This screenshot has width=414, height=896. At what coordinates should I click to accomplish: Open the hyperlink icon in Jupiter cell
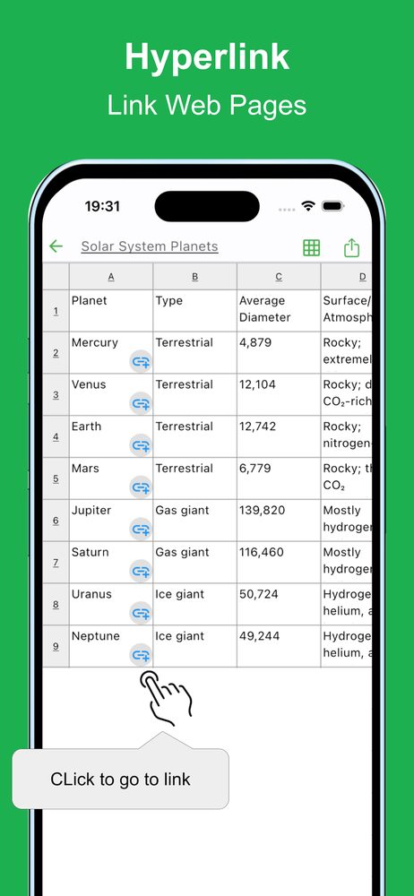click(141, 530)
